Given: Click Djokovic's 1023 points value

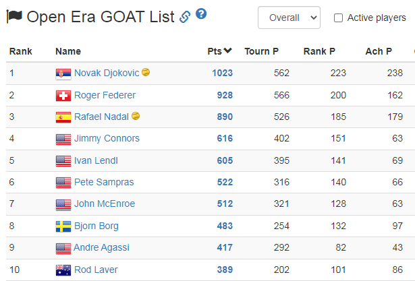Looking at the screenshot, I should 222,73.
